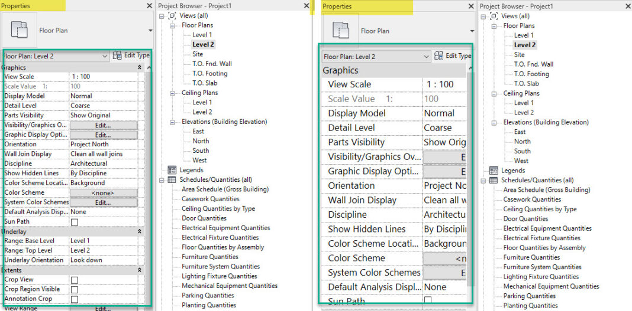This screenshot has height=311, width=632.
Task: Select T.O. Fnd. Wall in left Project Browser
Action: (x=212, y=64)
